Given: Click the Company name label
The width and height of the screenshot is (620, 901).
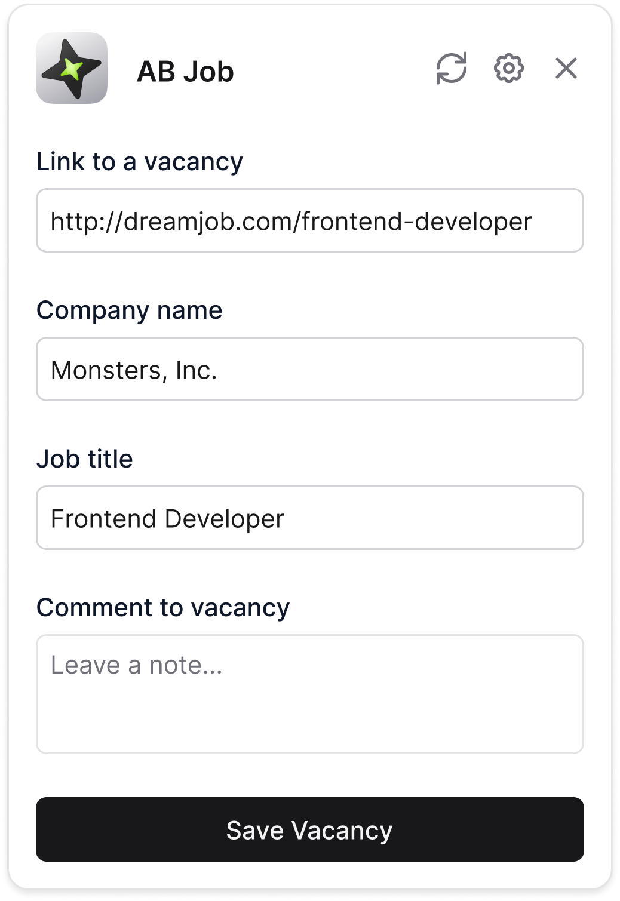Looking at the screenshot, I should [129, 310].
